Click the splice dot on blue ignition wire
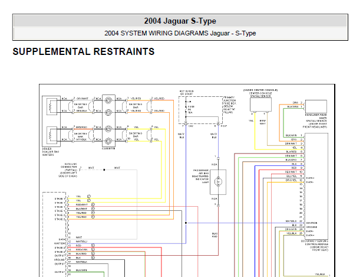The height and width of the screenshot is (277, 353). 186,223
